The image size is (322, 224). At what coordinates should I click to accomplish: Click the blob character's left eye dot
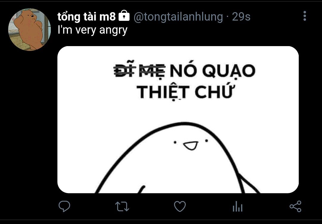[x=175, y=142]
